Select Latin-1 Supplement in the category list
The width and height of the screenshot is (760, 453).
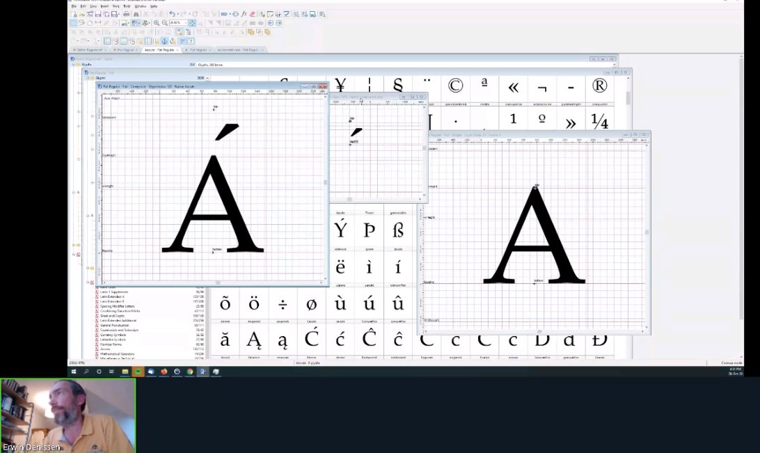click(x=114, y=292)
